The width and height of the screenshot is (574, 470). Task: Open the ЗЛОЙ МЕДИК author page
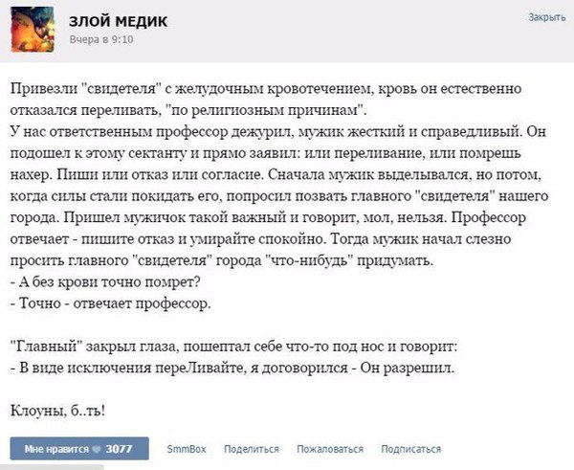point(112,20)
